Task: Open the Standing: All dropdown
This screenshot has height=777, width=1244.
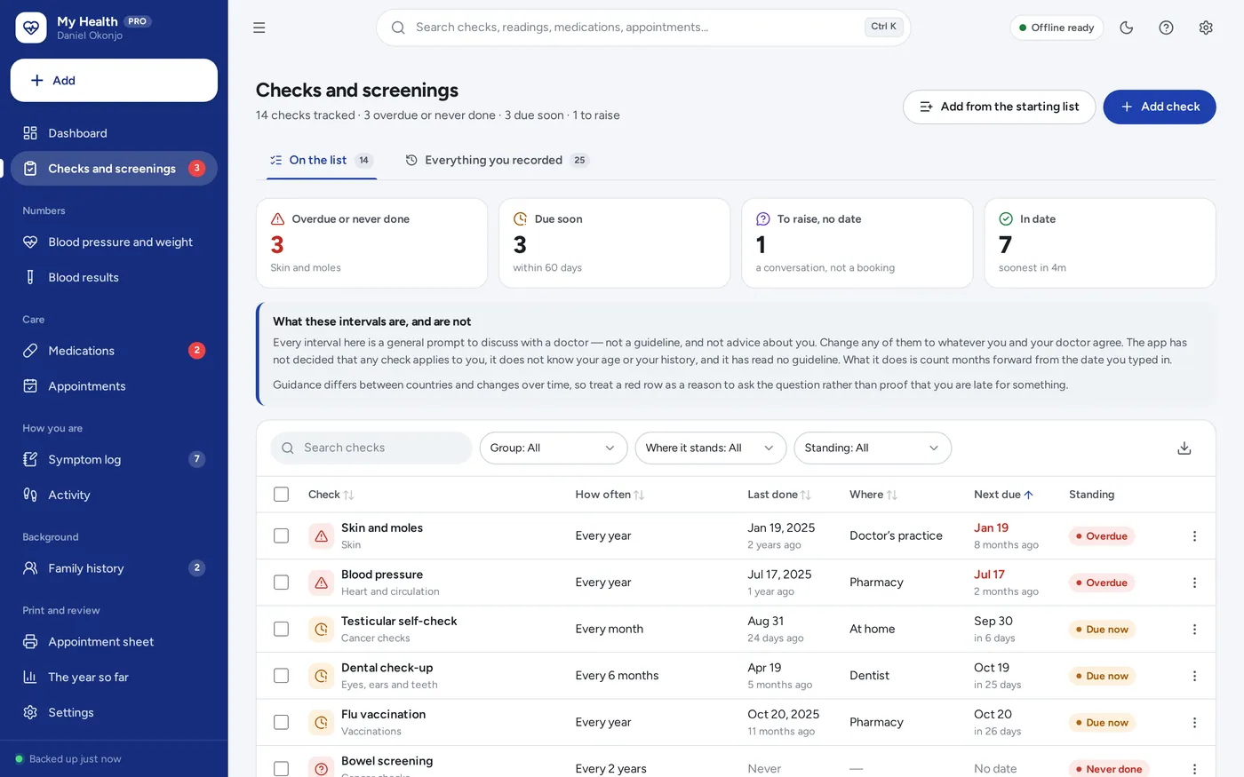Action: pos(873,448)
